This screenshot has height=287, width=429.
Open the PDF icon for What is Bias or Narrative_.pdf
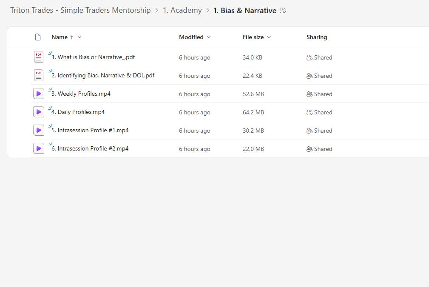(x=38, y=57)
